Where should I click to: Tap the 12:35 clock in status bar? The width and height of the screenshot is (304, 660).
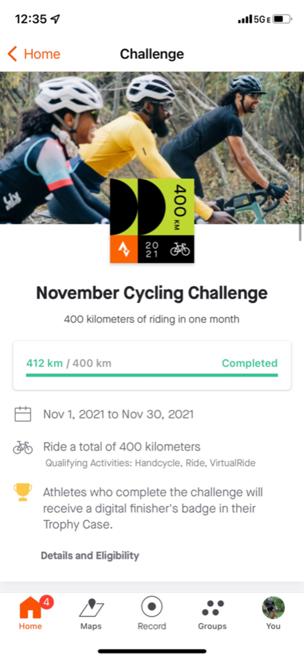click(31, 19)
